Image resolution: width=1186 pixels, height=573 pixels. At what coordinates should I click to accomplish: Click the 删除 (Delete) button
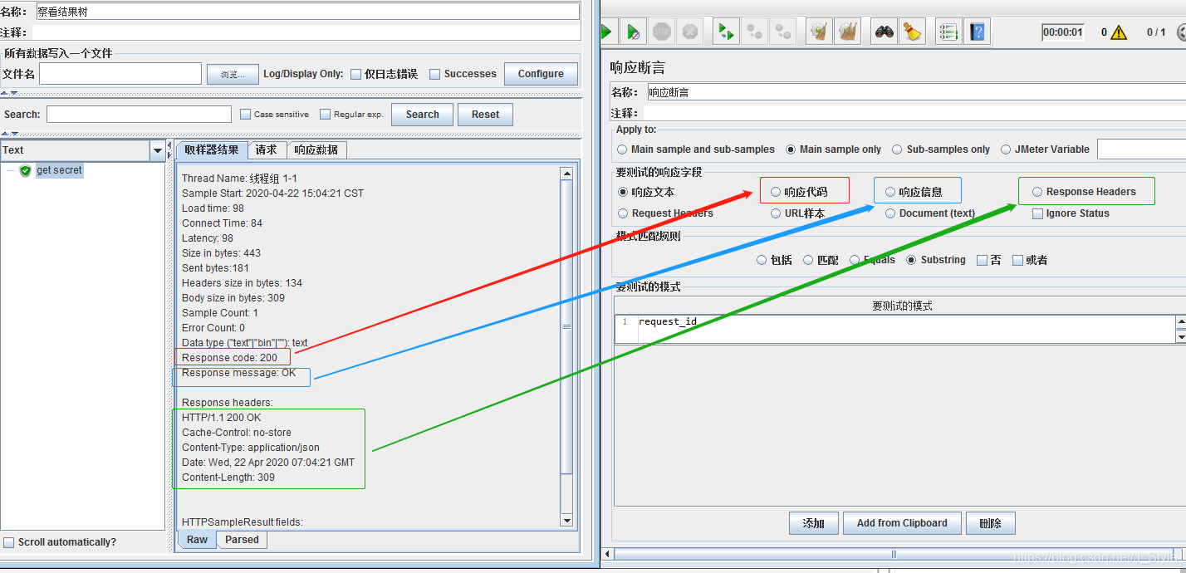click(x=991, y=523)
